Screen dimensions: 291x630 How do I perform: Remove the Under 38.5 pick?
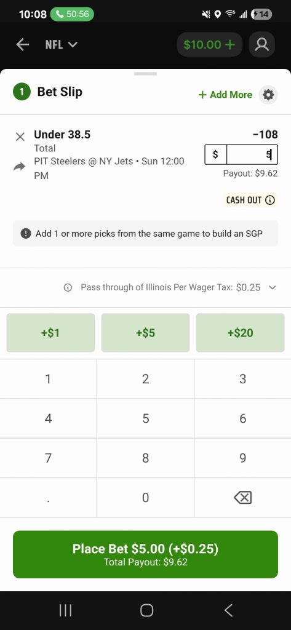(20, 137)
